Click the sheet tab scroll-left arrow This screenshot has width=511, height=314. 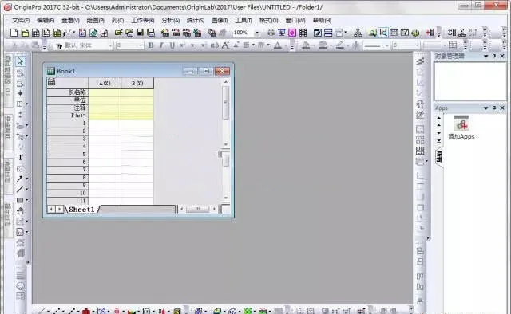click(51, 210)
